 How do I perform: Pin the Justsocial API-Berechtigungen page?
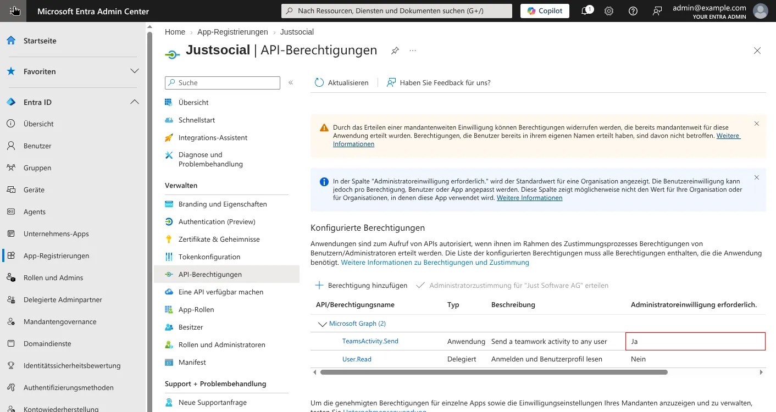coord(395,51)
